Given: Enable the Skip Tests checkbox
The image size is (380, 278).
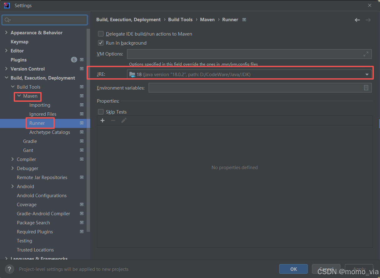Looking at the screenshot, I should 101,112.
